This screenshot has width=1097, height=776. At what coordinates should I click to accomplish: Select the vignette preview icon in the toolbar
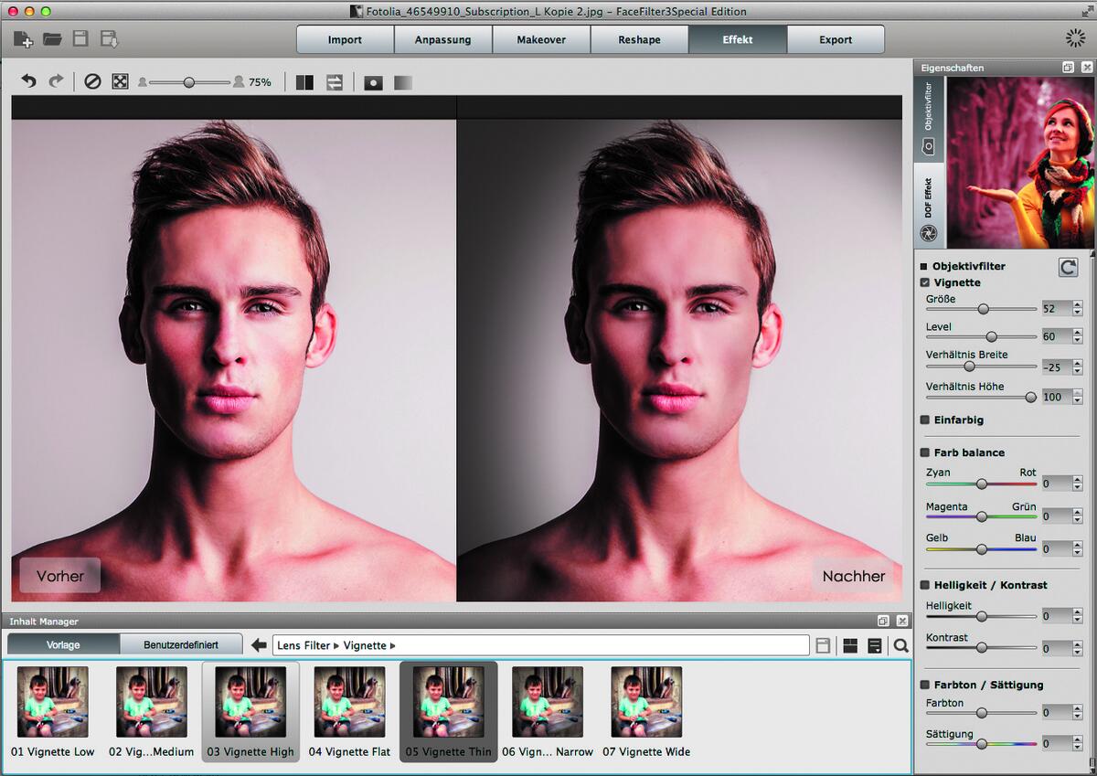click(373, 81)
